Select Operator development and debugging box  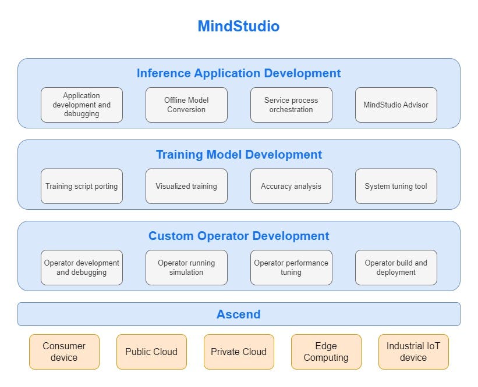pyautogui.click(x=82, y=268)
